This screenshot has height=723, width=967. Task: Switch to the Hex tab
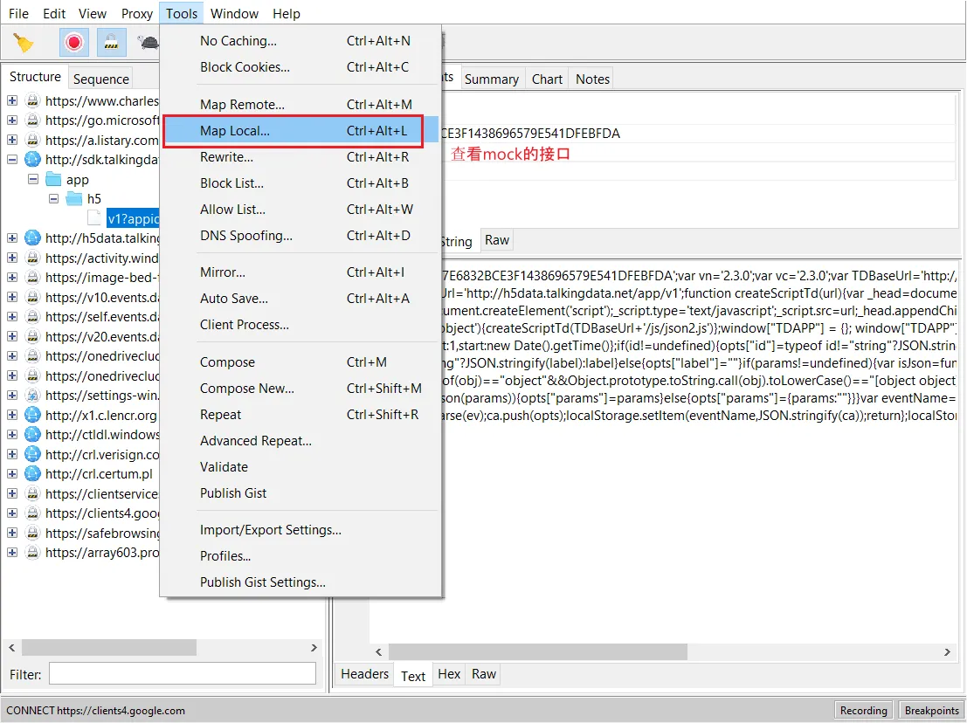click(449, 674)
